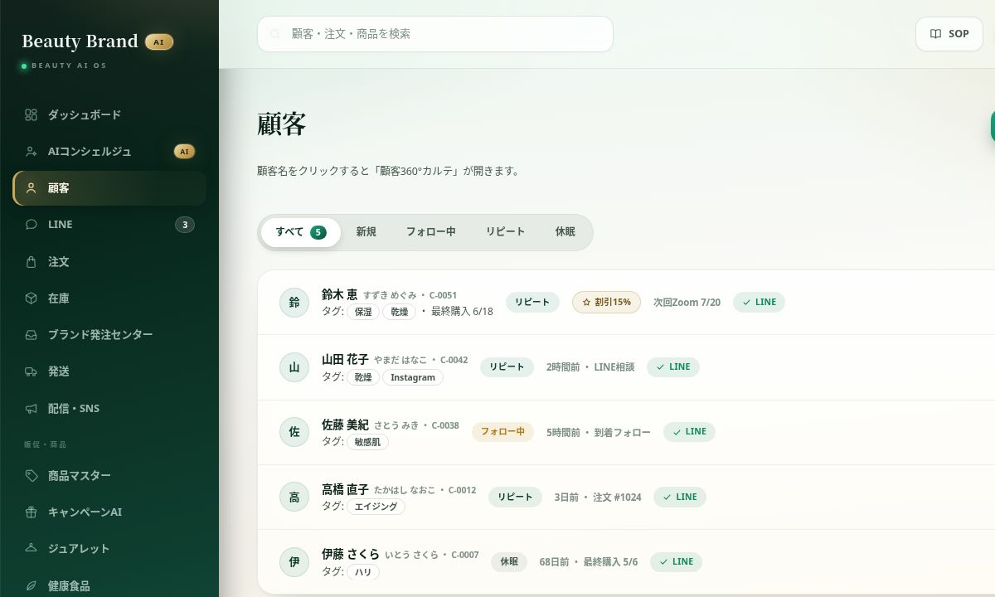This screenshot has width=995, height=597.
Task: Click the 割引15% discount badge
Action: 606,302
